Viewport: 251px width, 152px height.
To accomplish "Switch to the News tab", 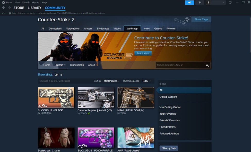I will point(147,29).
